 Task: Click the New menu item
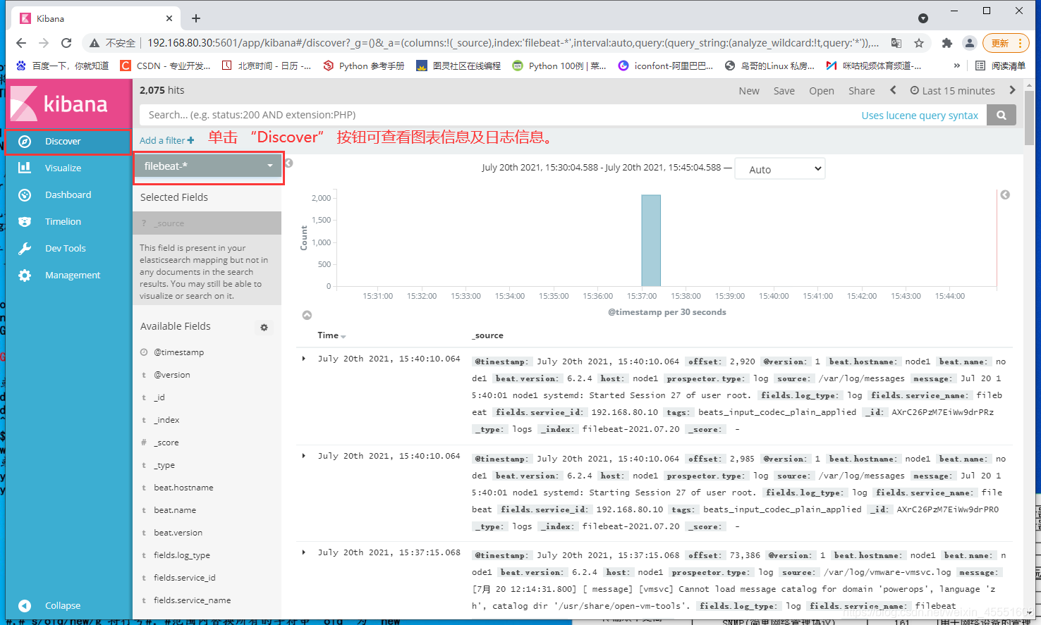(x=749, y=91)
